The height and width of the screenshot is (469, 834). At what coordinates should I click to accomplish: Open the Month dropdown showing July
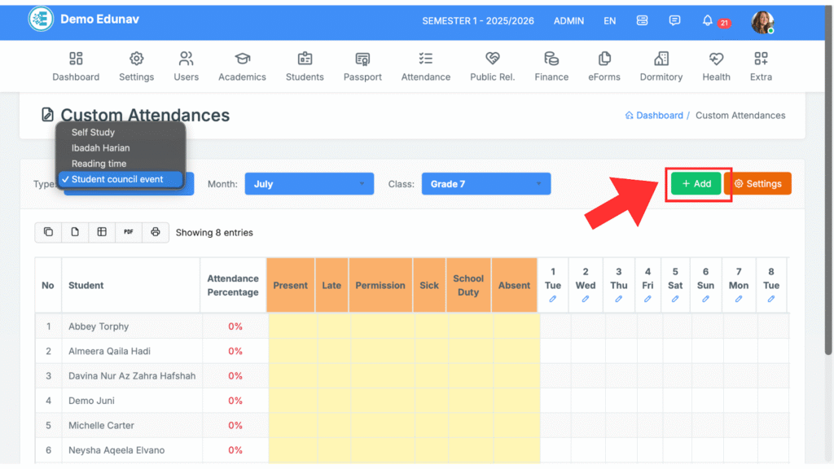click(309, 184)
